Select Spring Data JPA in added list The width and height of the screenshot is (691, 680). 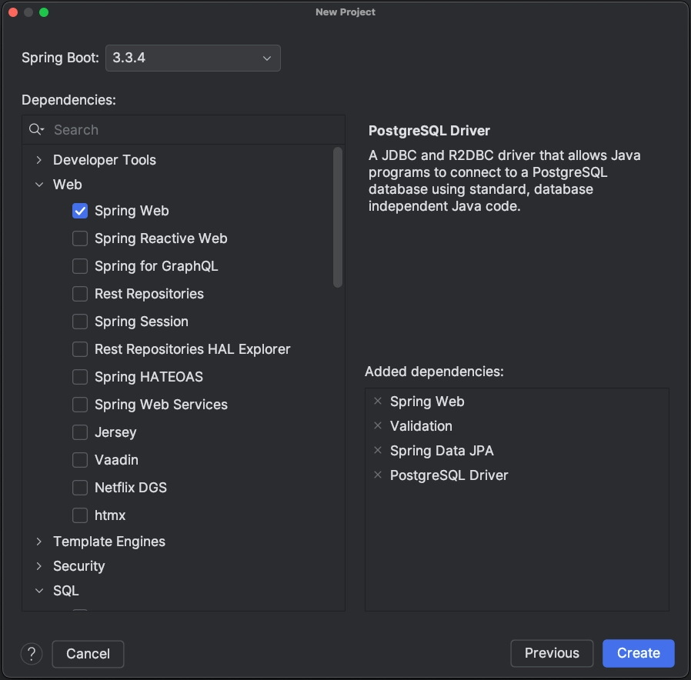pos(442,451)
